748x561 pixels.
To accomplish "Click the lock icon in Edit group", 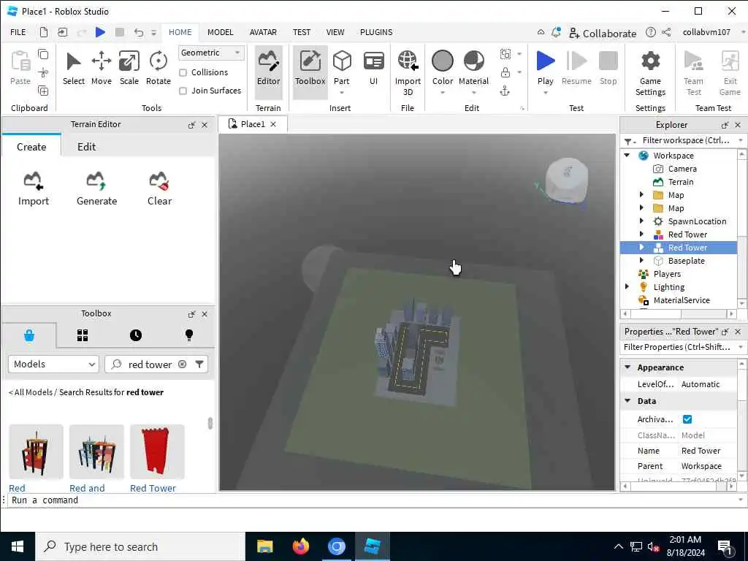I will (x=505, y=72).
